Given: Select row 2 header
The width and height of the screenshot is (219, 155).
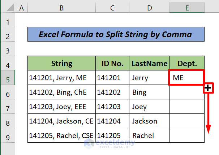Looking at the screenshot, I should click(x=7, y=35).
